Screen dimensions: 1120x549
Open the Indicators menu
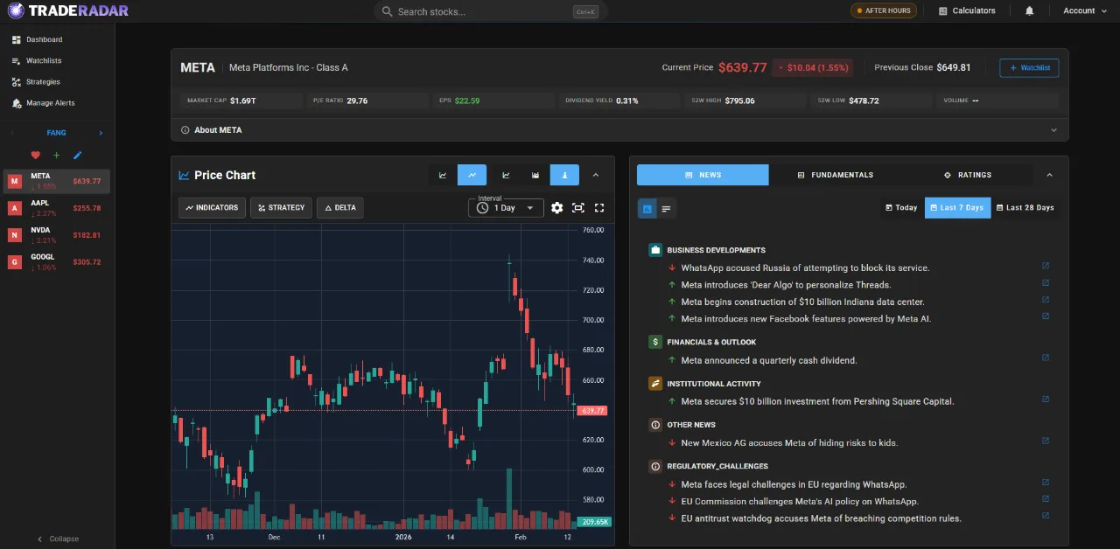(x=212, y=208)
